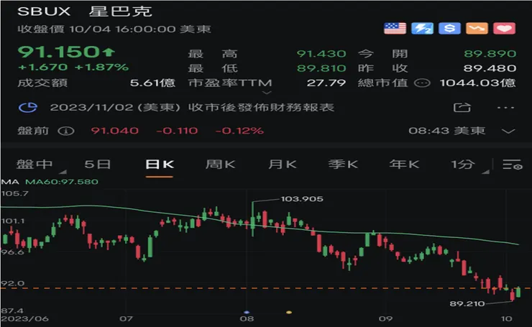Tap the 今開 value 89.890
Screen dimensions: 532x327
point(490,54)
